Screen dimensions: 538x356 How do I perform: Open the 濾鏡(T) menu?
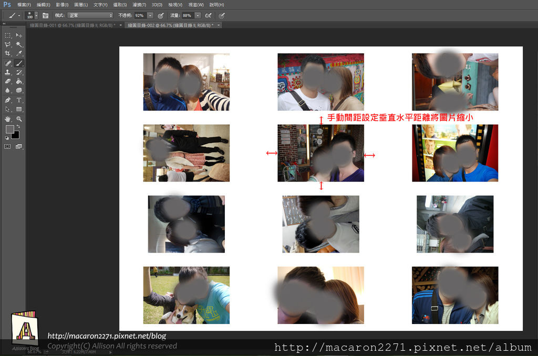(139, 5)
